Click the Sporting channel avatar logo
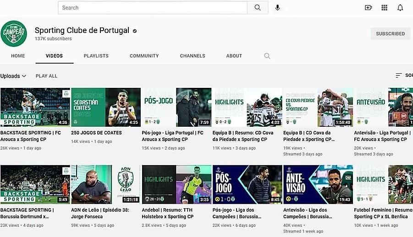413x237 pixels. tap(14, 34)
